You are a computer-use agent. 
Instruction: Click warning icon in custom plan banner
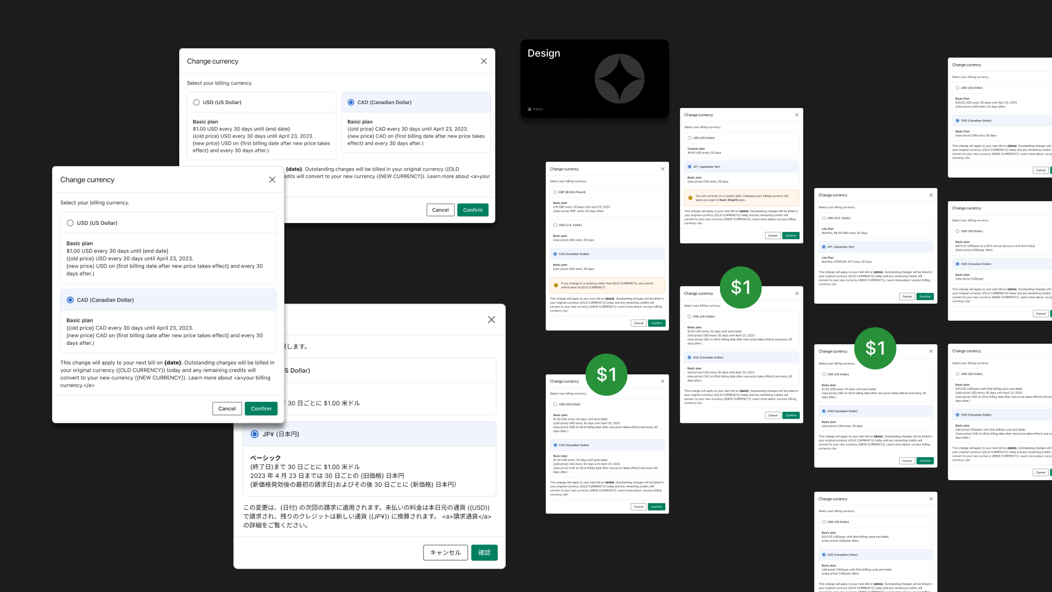pos(690,198)
